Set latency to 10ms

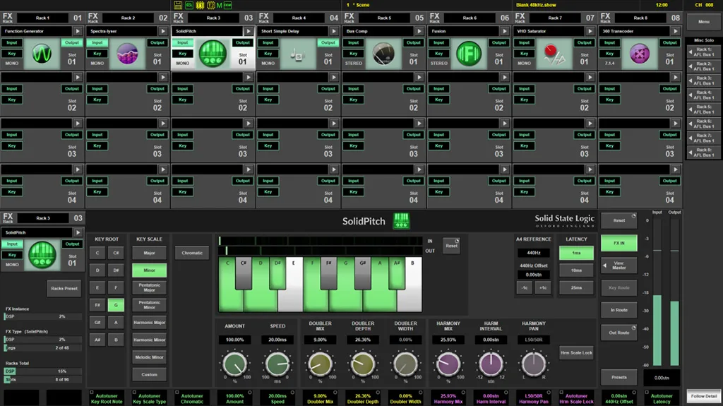576,270
